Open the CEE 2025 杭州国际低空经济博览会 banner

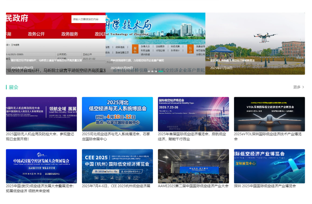tap(117, 166)
